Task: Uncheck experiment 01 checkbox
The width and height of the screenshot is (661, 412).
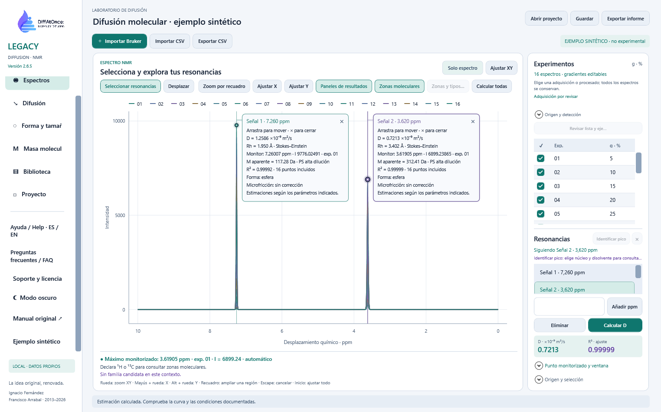Action: click(x=541, y=159)
